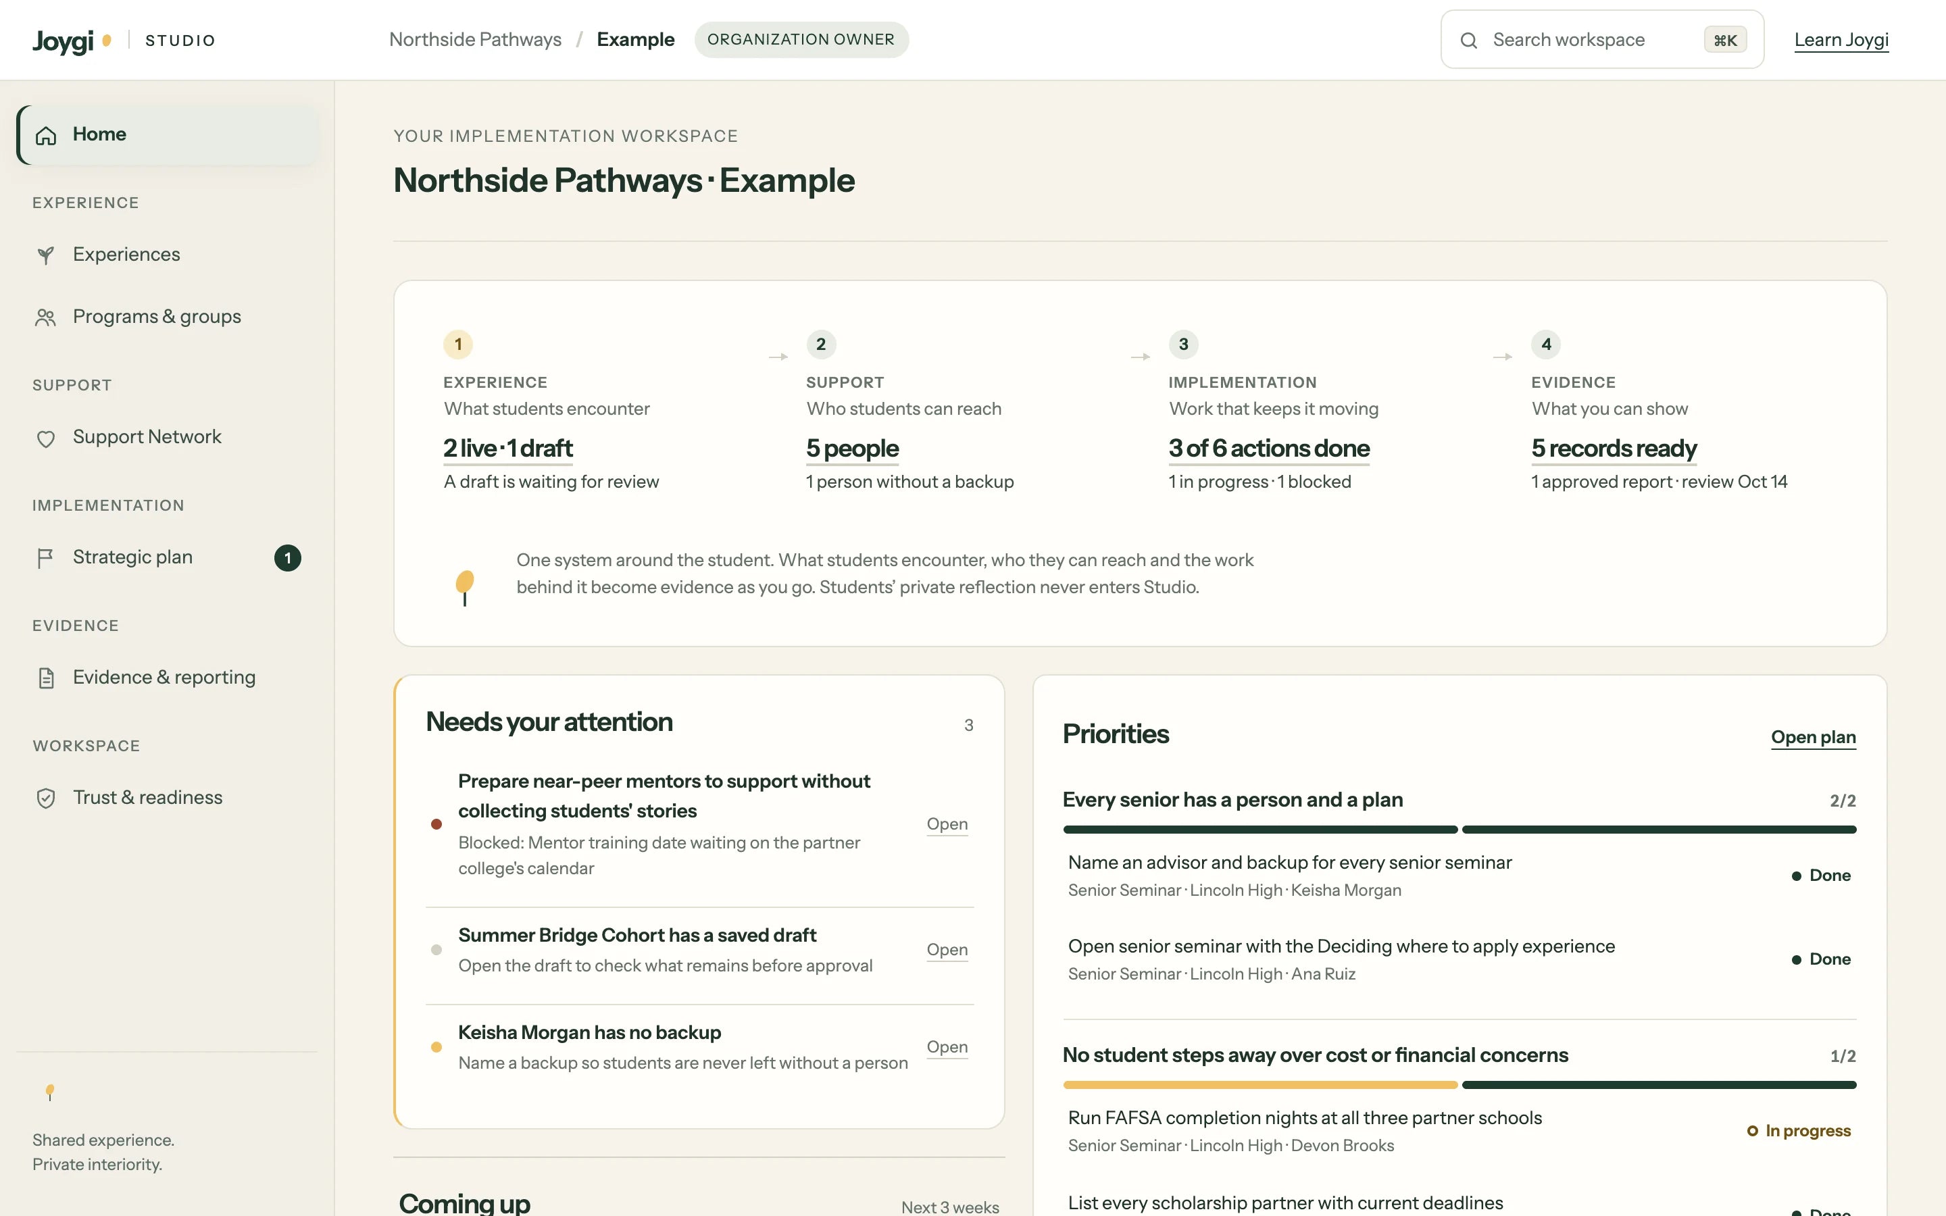Click 'Every senior has a person and a plan' heading
This screenshot has width=1946, height=1216.
(x=1232, y=801)
